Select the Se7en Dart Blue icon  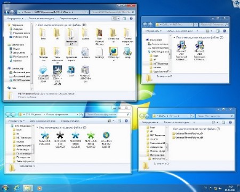click(106, 140)
